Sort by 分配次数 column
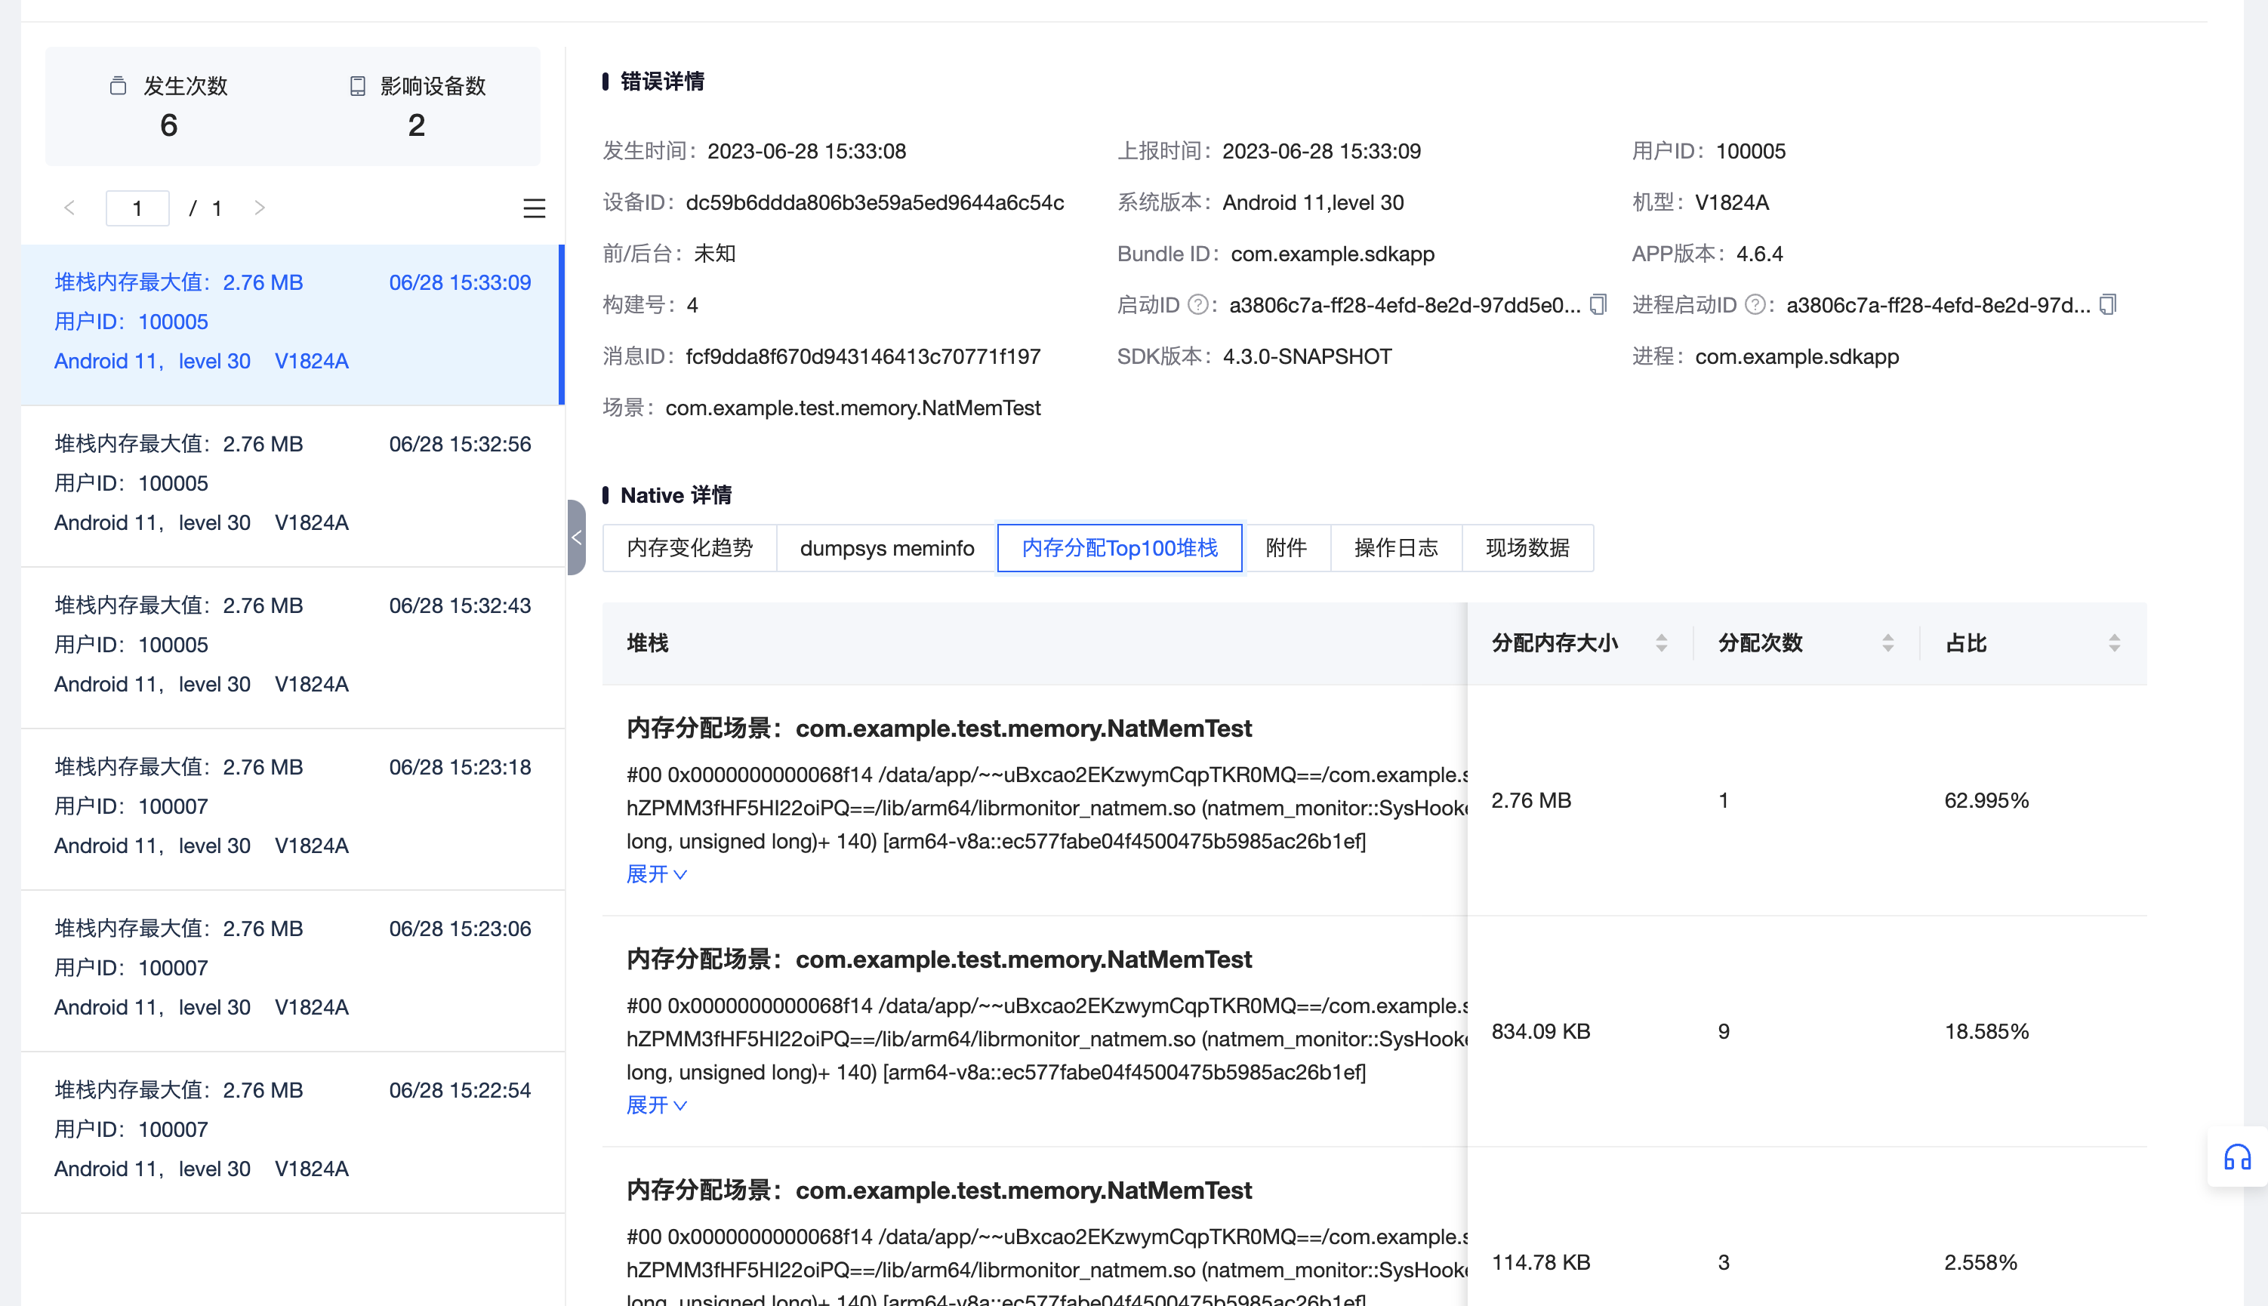The image size is (2268, 1306). click(1887, 643)
